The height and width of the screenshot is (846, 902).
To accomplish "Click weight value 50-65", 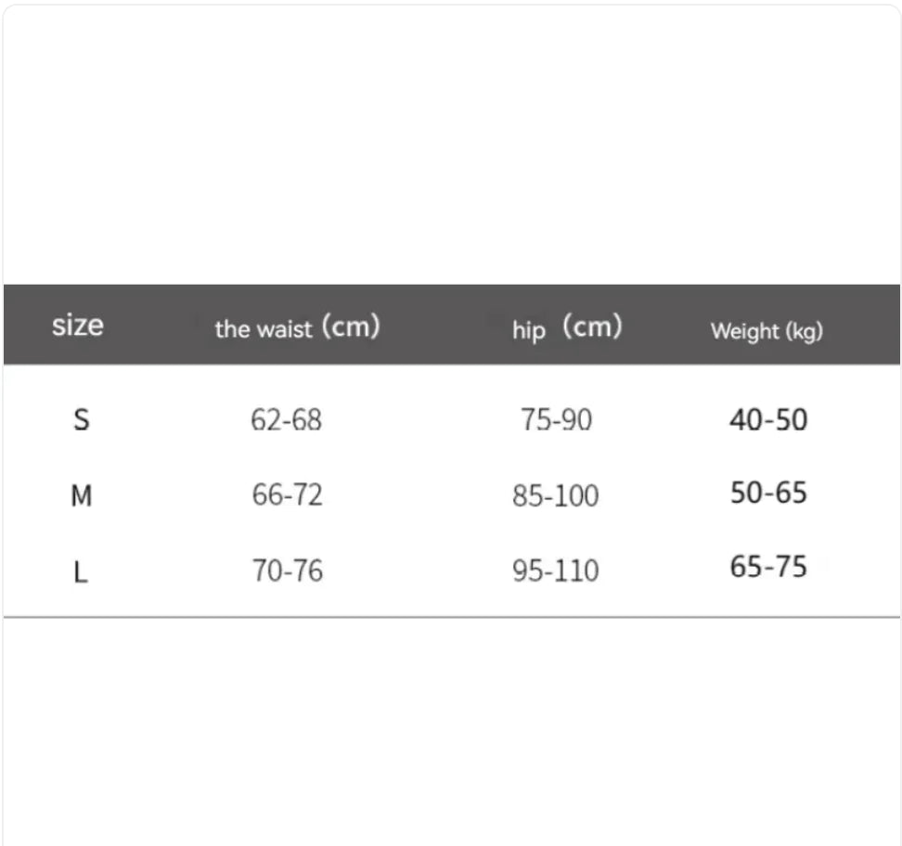I will pyautogui.click(x=768, y=493).
